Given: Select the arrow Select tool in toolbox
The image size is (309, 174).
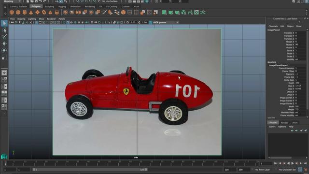Looking at the screenshot, I should [4, 23].
